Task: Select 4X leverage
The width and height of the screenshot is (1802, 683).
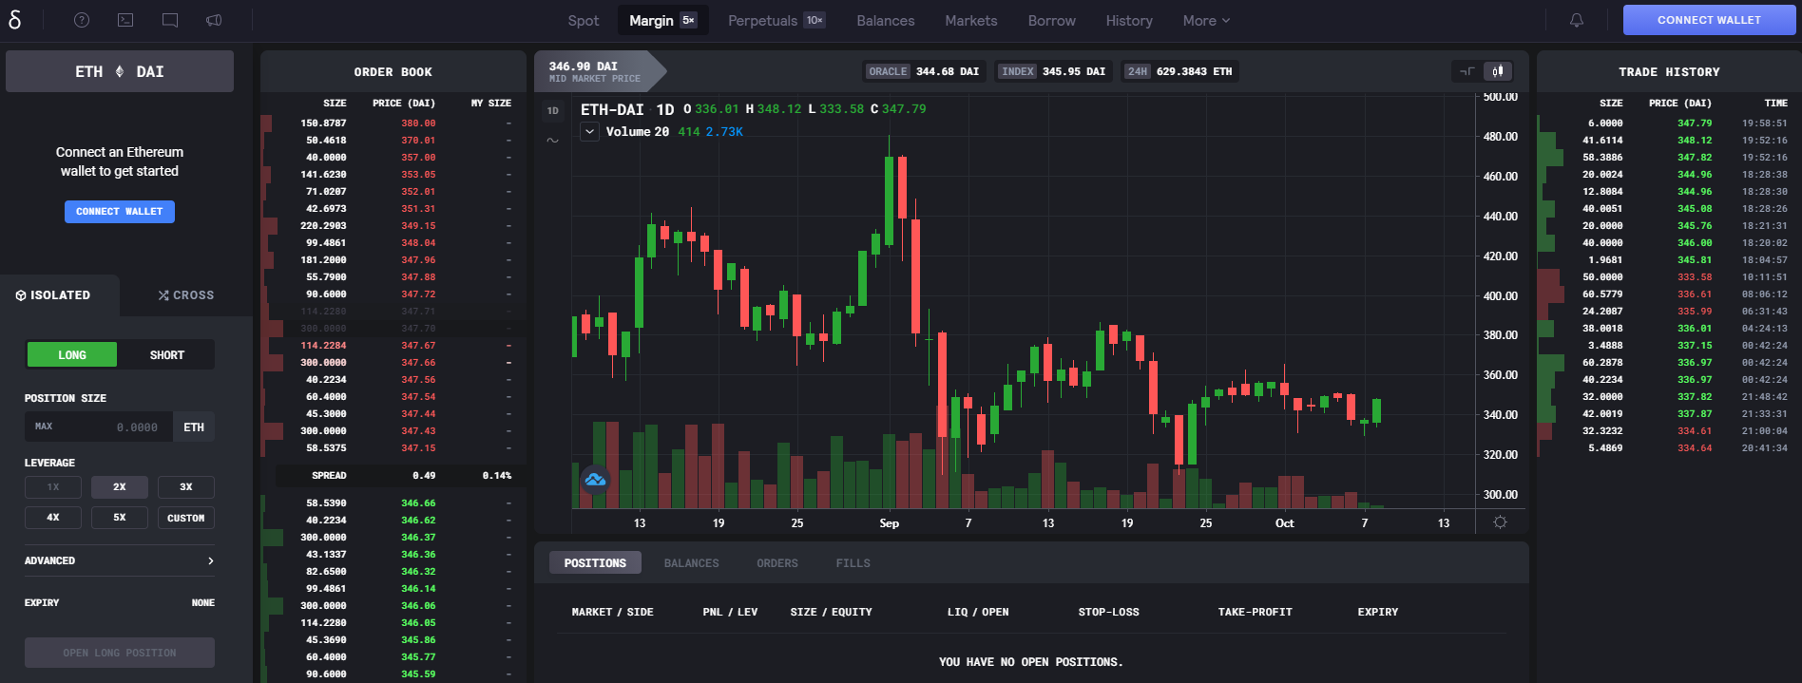Action: pyautogui.click(x=53, y=518)
